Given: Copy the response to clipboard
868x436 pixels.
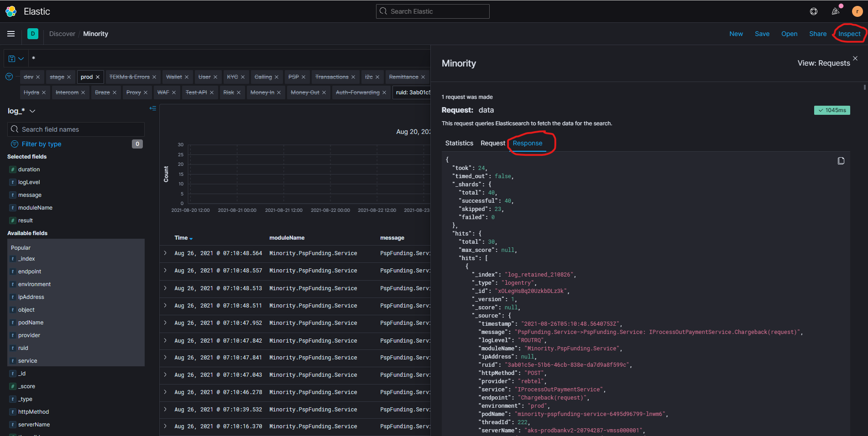Looking at the screenshot, I should click(841, 161).
